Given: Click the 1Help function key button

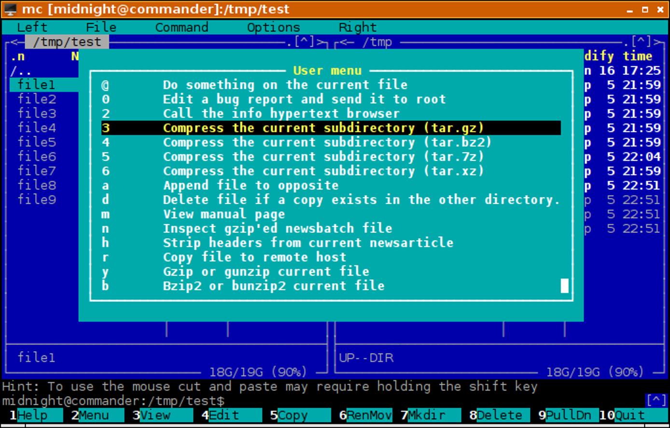Looking at the screenshot, I should click(27, 415).
